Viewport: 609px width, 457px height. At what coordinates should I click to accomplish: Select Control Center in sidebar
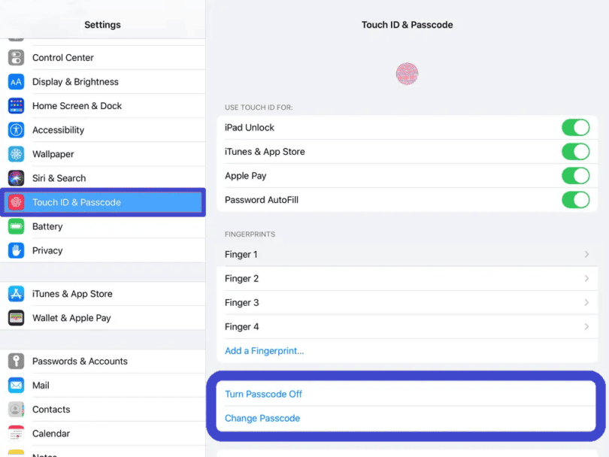102,58
